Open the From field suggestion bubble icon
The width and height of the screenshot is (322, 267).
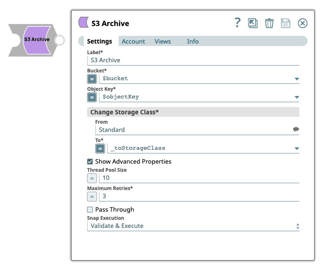tap(296, 129)
